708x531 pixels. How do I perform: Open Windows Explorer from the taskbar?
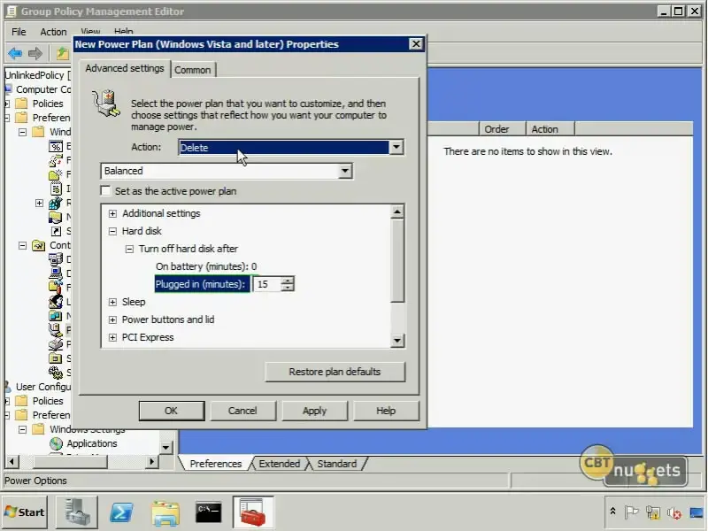[165, 513]
